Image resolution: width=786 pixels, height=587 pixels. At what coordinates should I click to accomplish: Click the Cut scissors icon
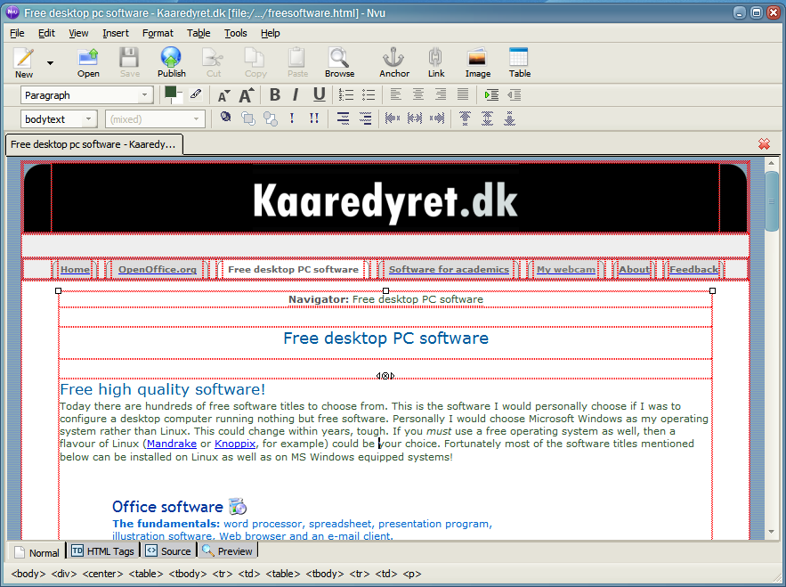tap(214, 62)
